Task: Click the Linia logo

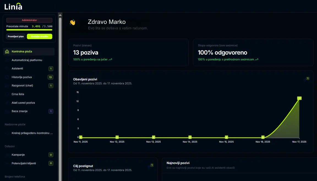Action: tap(13, 6)
